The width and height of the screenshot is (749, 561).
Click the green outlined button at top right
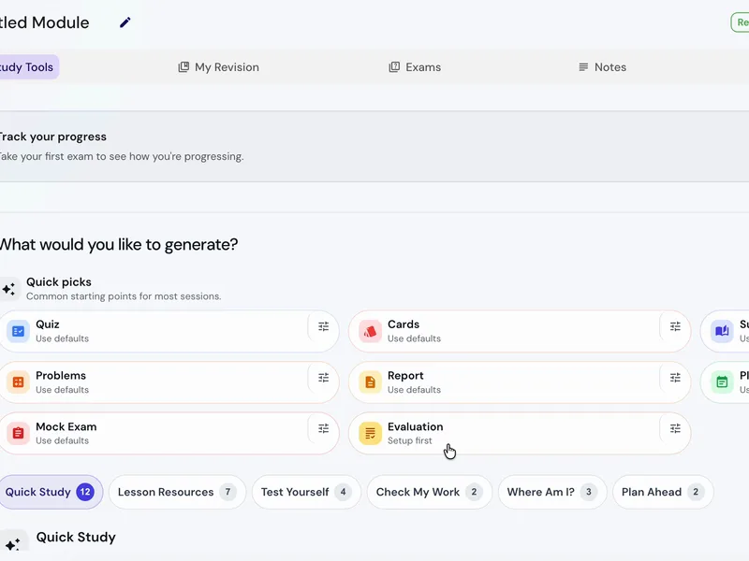[740, 22]
